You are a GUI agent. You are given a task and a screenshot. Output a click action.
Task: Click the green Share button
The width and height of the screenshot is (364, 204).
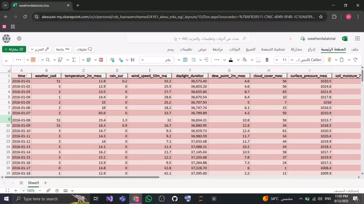14,49
